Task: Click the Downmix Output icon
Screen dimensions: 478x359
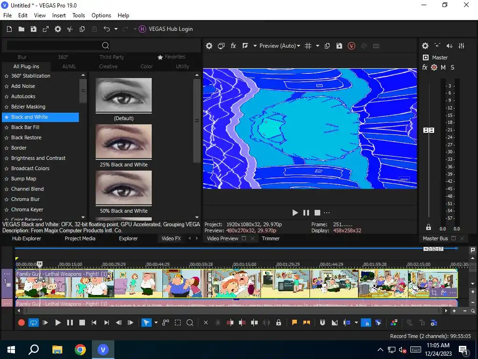Action: point(437,46)
